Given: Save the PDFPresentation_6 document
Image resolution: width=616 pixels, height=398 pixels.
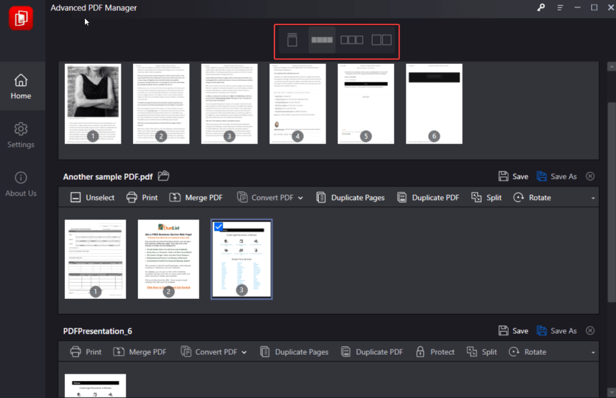Looking at the screenshot, I should point(513,331).
